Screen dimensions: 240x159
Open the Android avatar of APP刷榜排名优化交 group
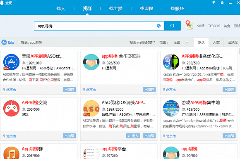pyautogui.click(x=171, y=62)
